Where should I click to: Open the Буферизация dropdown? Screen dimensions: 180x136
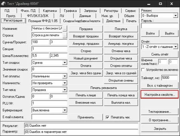[65, 110]
